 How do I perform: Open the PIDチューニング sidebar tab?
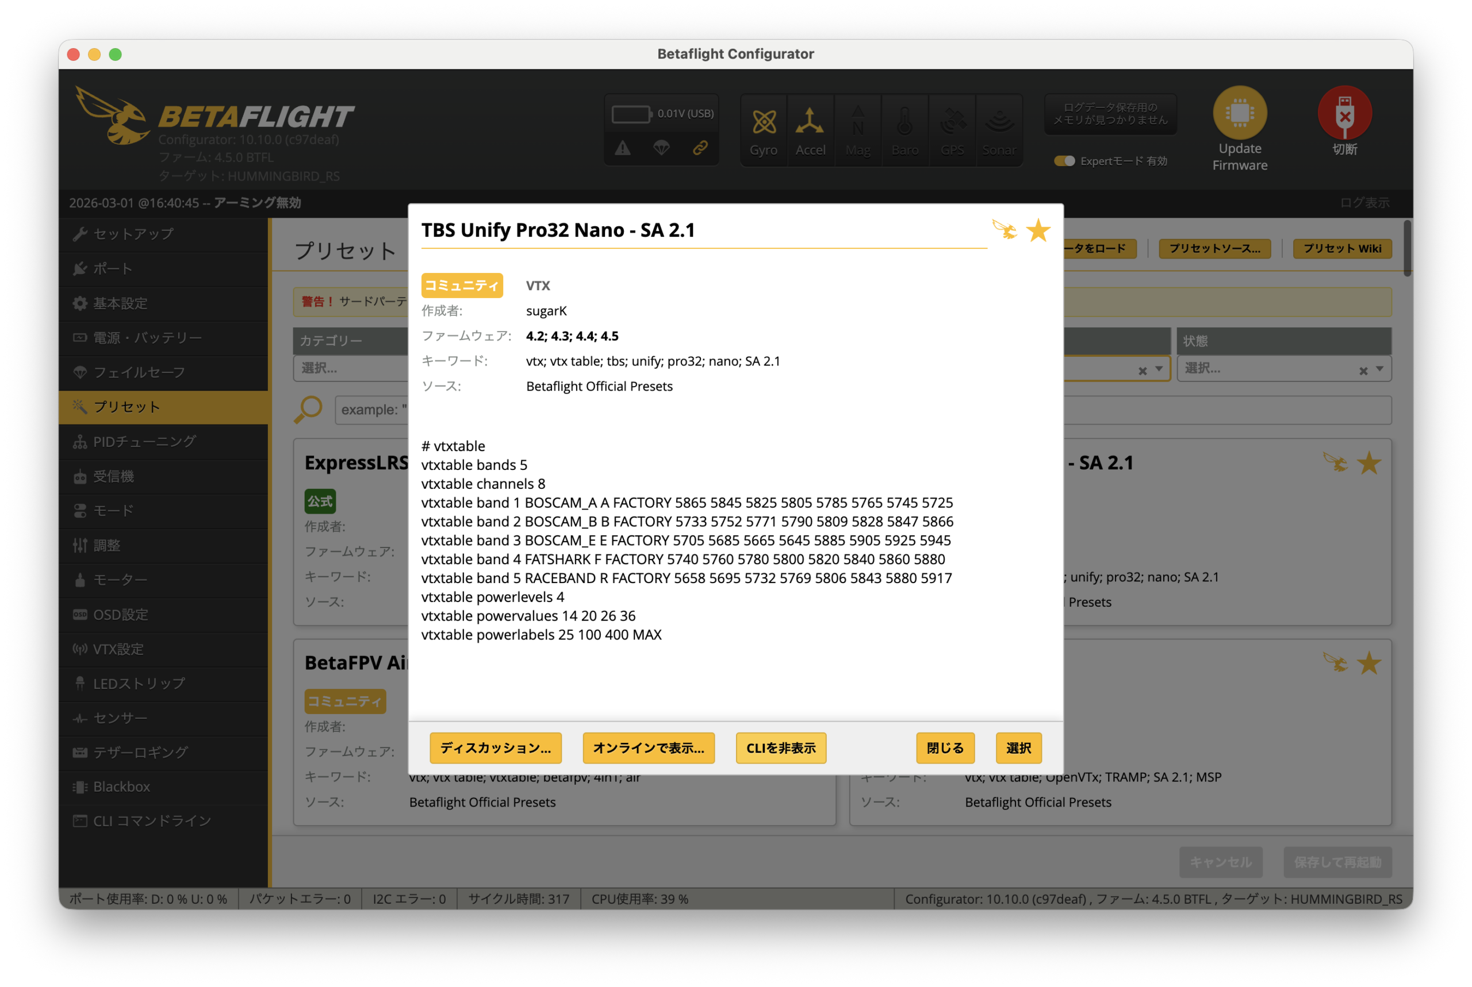pos(144,441)
